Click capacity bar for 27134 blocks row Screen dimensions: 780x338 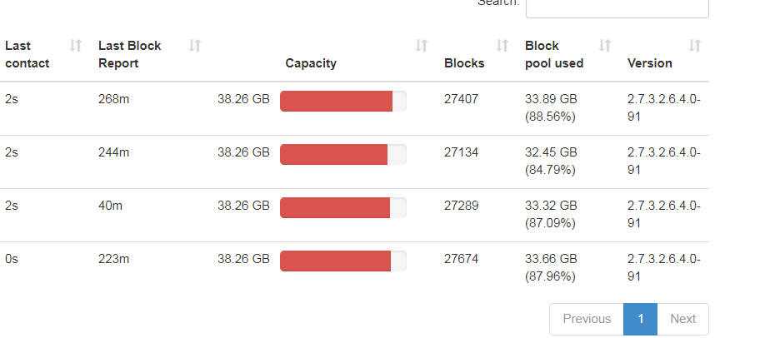click(x=342, y=154)
